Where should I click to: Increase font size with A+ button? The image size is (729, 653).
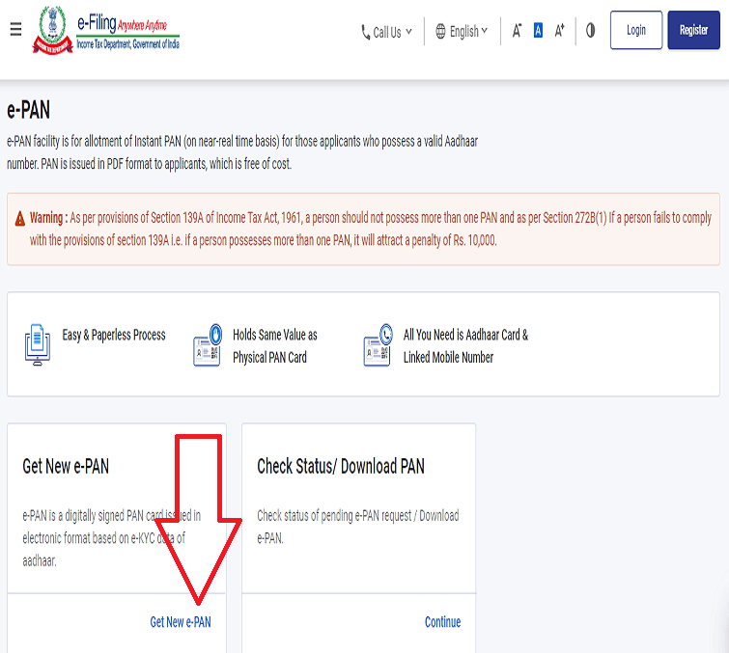click(560, 31)
